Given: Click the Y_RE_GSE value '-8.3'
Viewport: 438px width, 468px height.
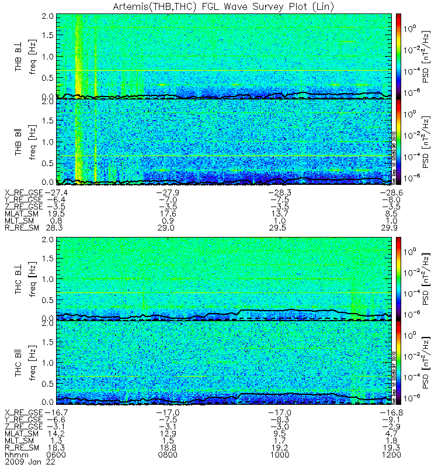Looking at the screenshot, I should coord(280,419).
